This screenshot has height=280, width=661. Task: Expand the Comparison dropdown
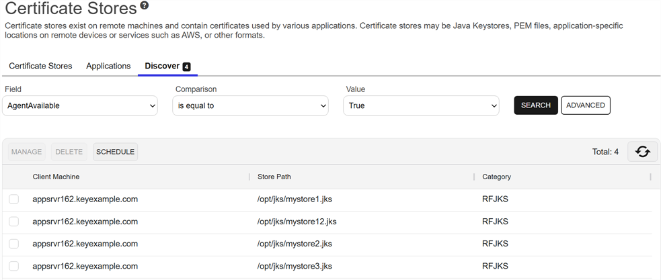click(x=250, y=105)
